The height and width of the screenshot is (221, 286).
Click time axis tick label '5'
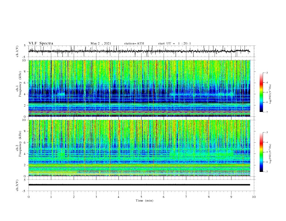point(141,197)
